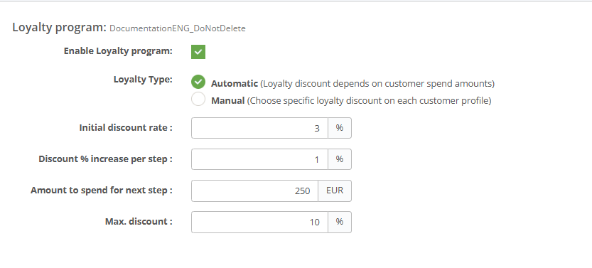This screenshot has width=592, height=268.
Task: Click the bold Automatic option label text
Action: [x=235, y=83]
